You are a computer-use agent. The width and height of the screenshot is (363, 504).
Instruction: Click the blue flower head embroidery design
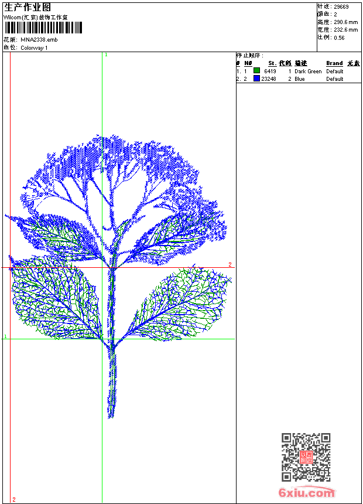click(117, 176)
